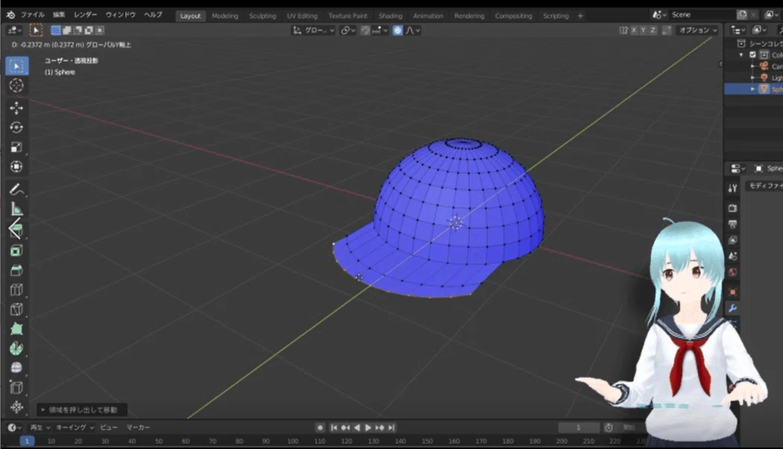The image size is (783, 449).
Task: Choose the extend selection mode icon
Action: pyautogui.click(x=67, y=31)
